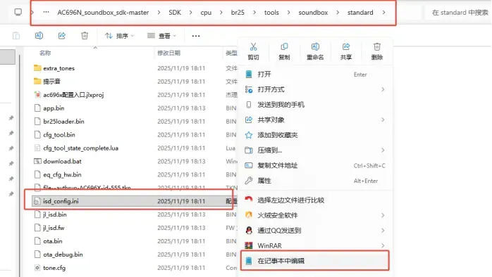Click the standard breadcrumb segment
Viewport: 492px width, 277px height.
360,13
